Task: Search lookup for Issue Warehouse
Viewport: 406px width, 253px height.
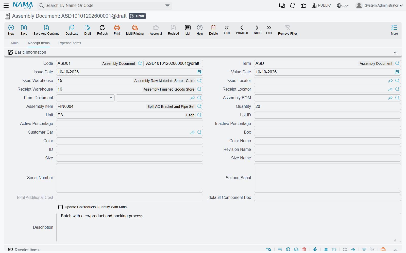Action: (199, 81)
